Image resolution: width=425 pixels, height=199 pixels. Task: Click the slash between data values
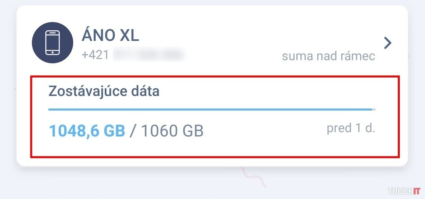click(133, 131)
